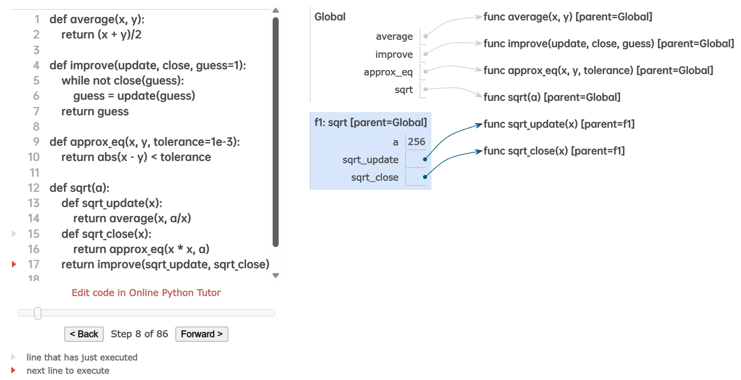This screenshot has width=741, height=380.
Task: Open Edit code in Online Python Tutor link
Action: 146,293
